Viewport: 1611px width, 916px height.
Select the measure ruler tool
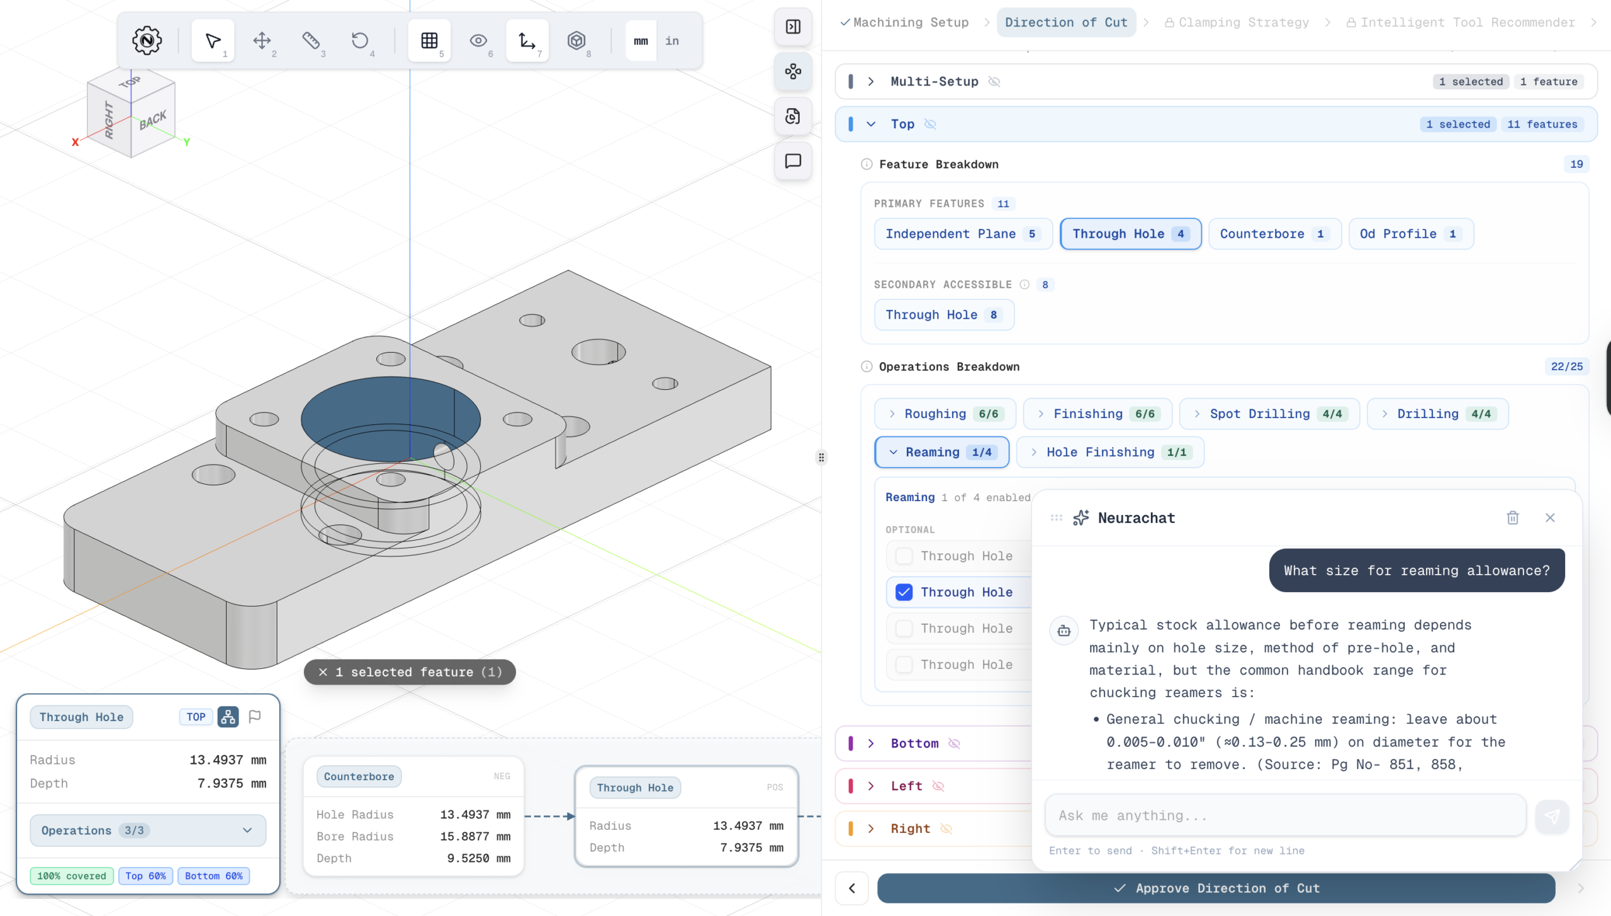310,40
